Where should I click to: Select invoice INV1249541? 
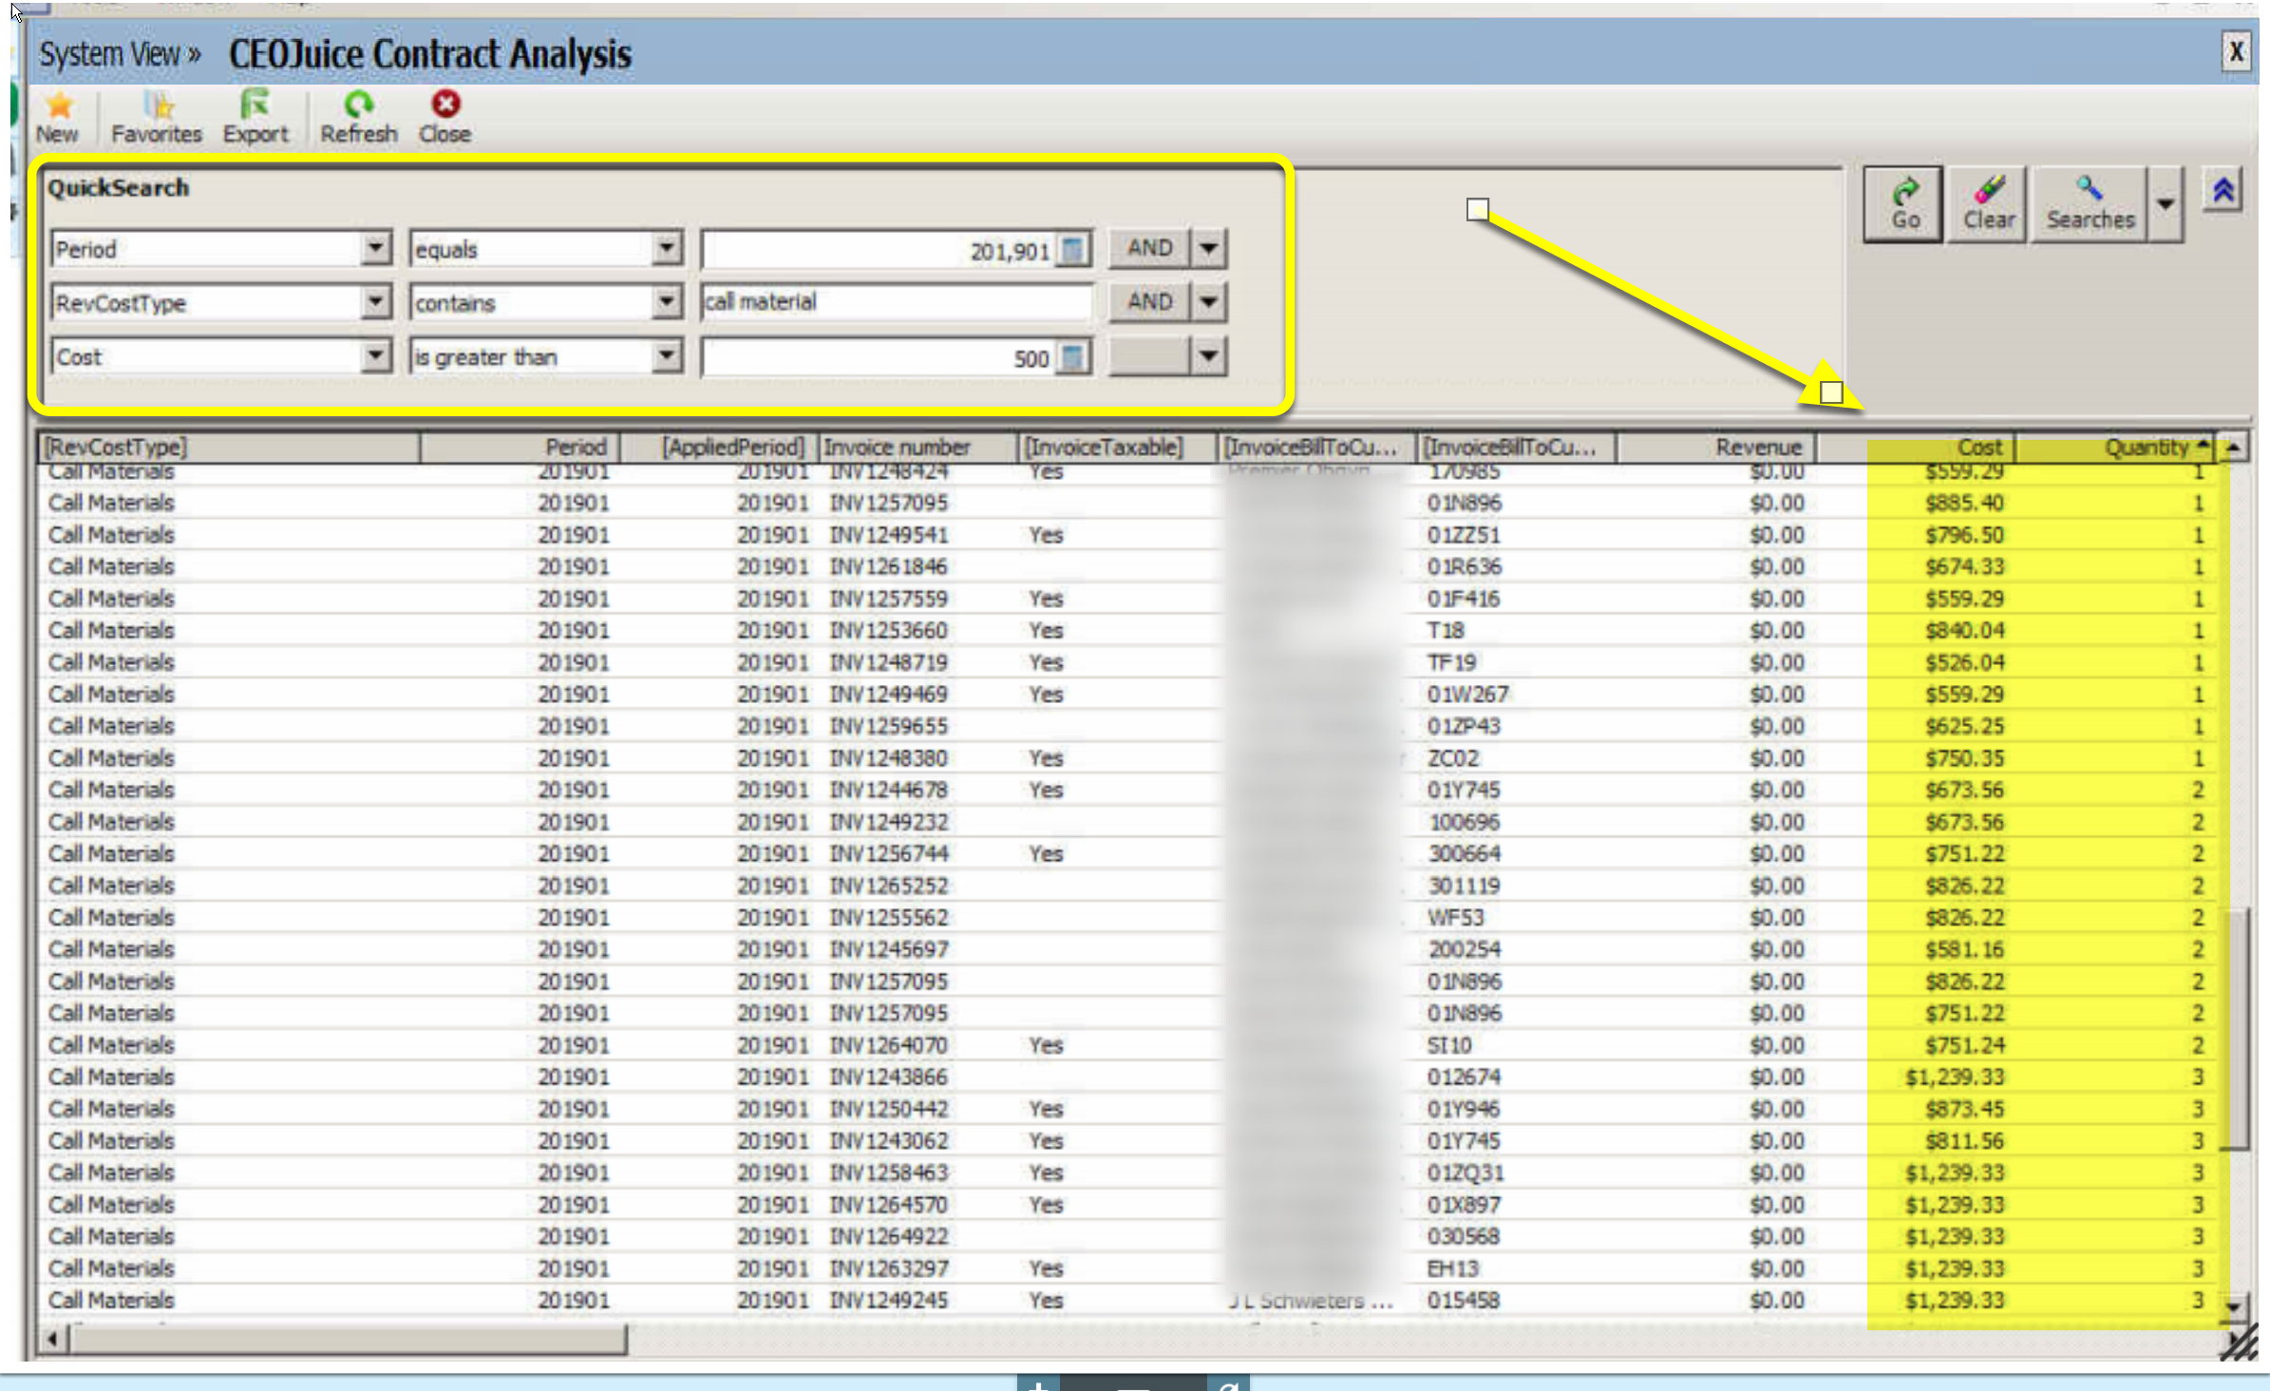pyautogui.click(x=889, y=535)
